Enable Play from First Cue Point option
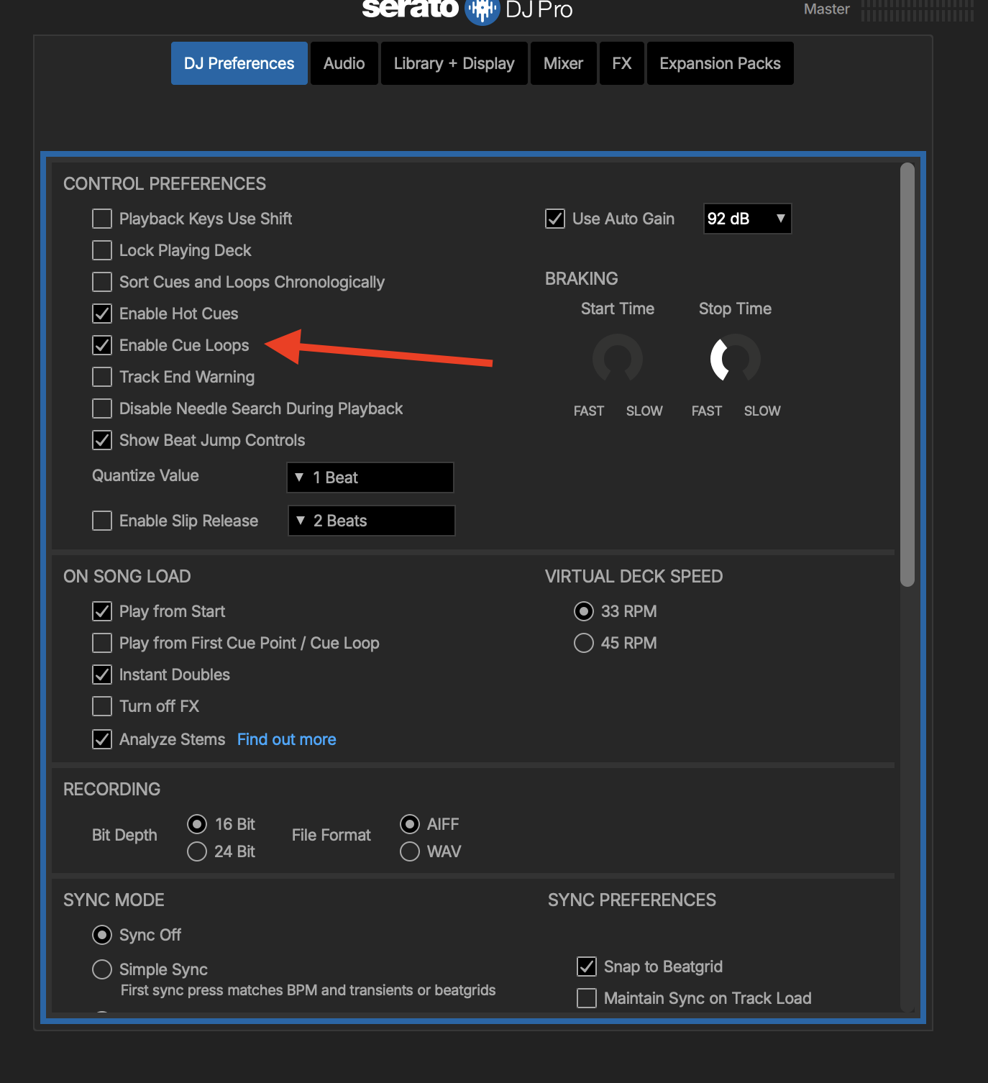The image size is (988, 1083). click(x=102, y=643)
